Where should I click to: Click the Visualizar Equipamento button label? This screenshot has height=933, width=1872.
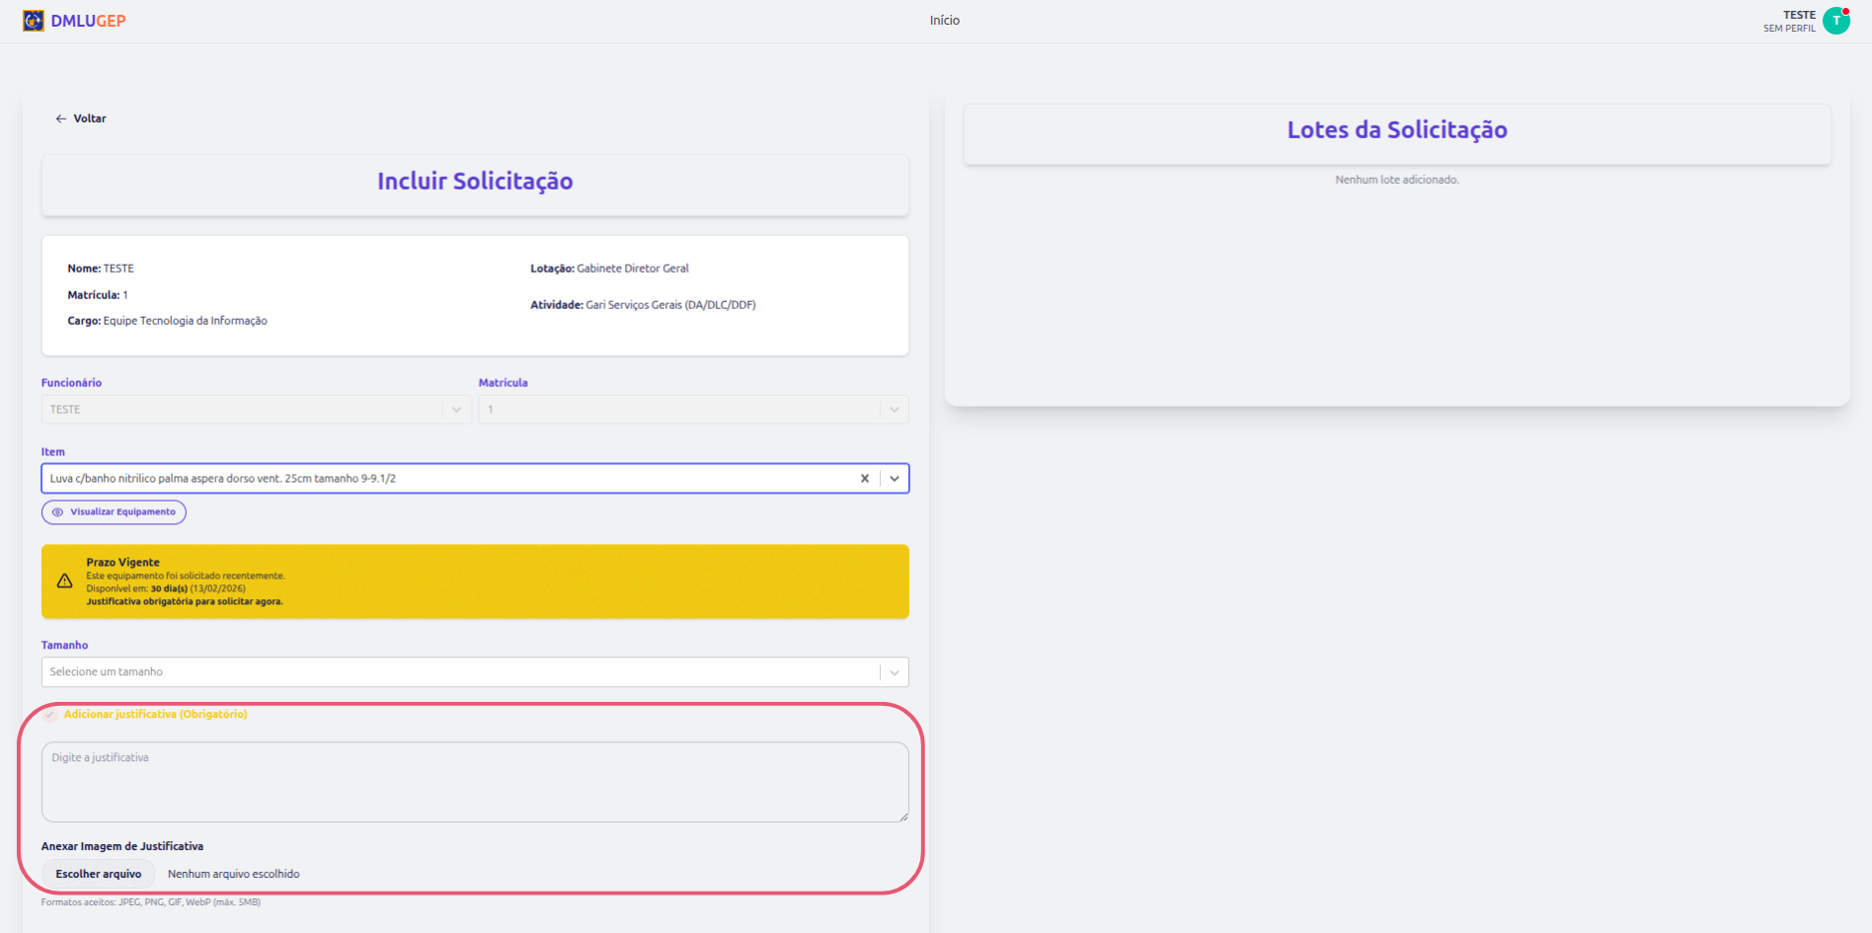pyautogui.click(x=122, y=512)
